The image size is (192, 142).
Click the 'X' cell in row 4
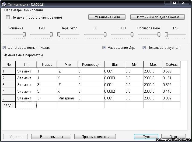pos(68,91)
